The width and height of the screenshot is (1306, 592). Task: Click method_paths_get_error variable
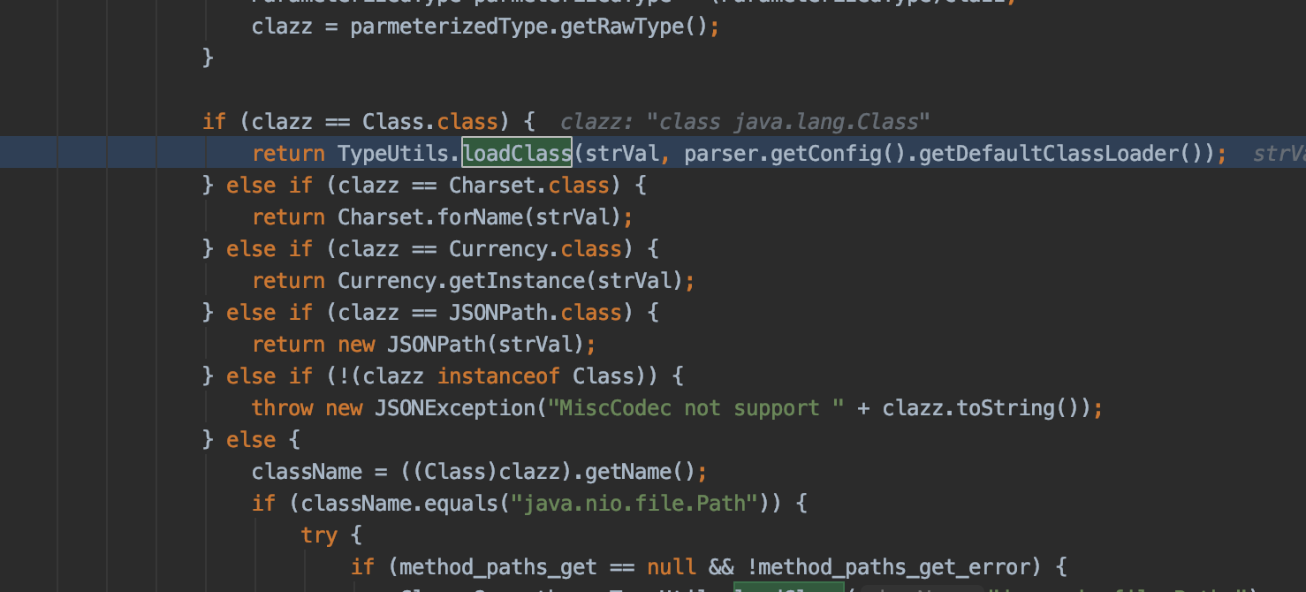coord(895,567)
